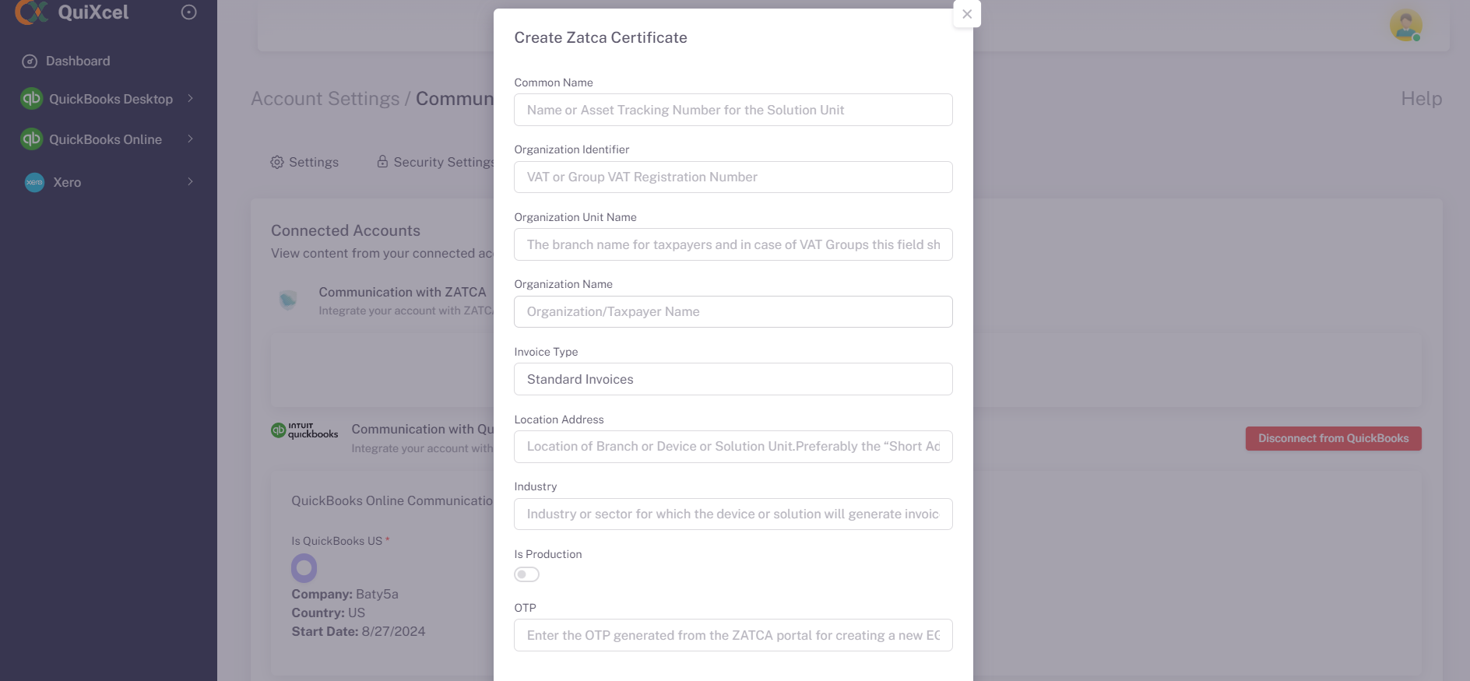Image resolution: width=1470 pixels, height=681 pixels.
Task: Click the sidebar collapse circle icon
Action: point(188,12)
